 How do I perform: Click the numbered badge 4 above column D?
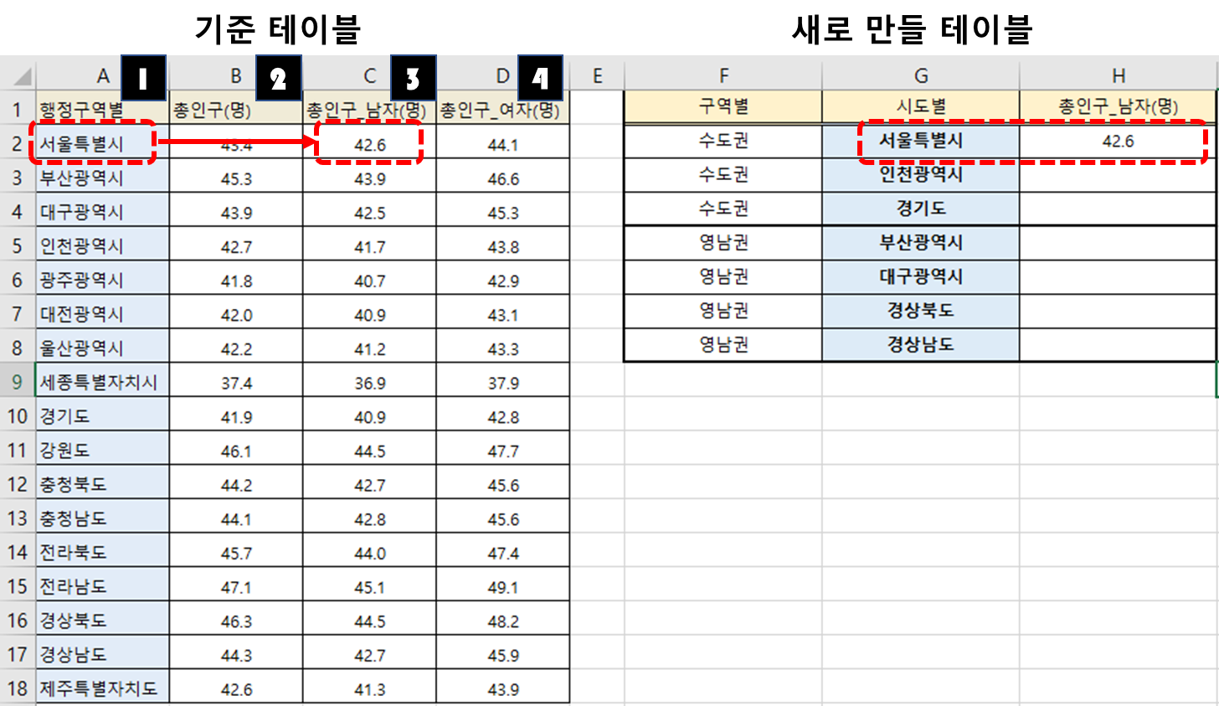542,77
